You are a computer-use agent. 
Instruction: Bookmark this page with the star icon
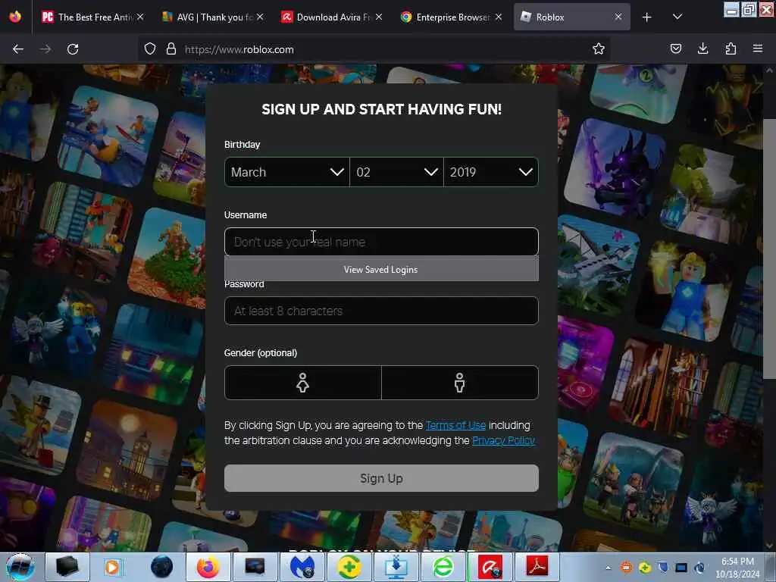click(x=599, y=49)
